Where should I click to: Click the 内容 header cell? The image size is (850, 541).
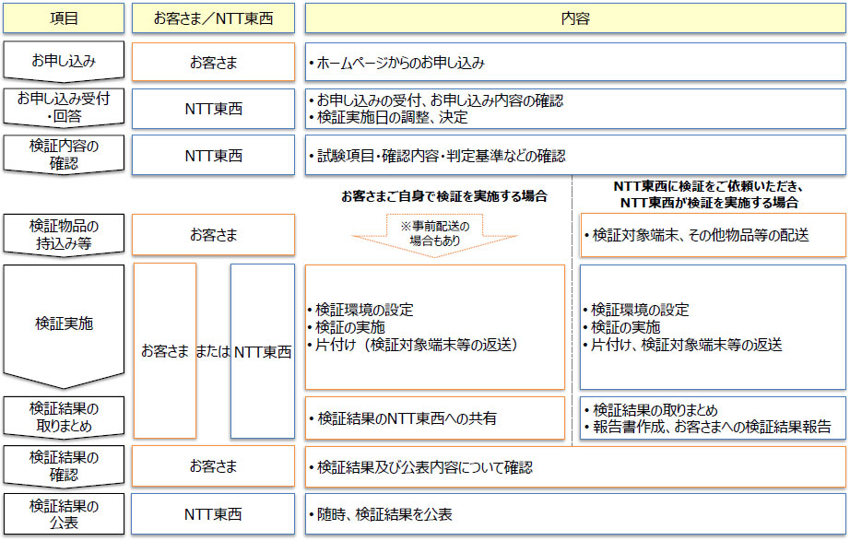[575, 18]
